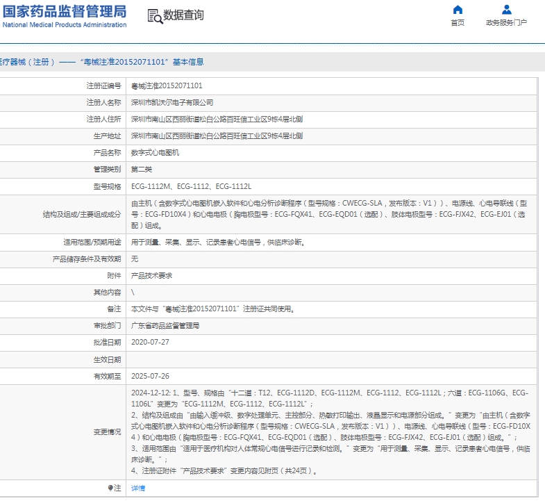
Task: Select change item 4 about 产品技术要求 attachment
Action: [x=224, y=470]
